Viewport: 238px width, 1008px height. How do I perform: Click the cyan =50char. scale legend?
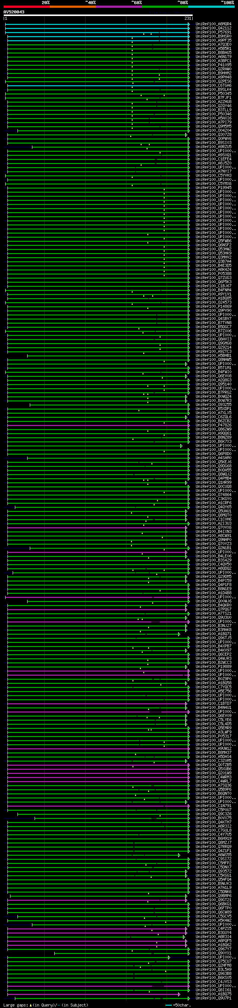(x=178, y=1005)
